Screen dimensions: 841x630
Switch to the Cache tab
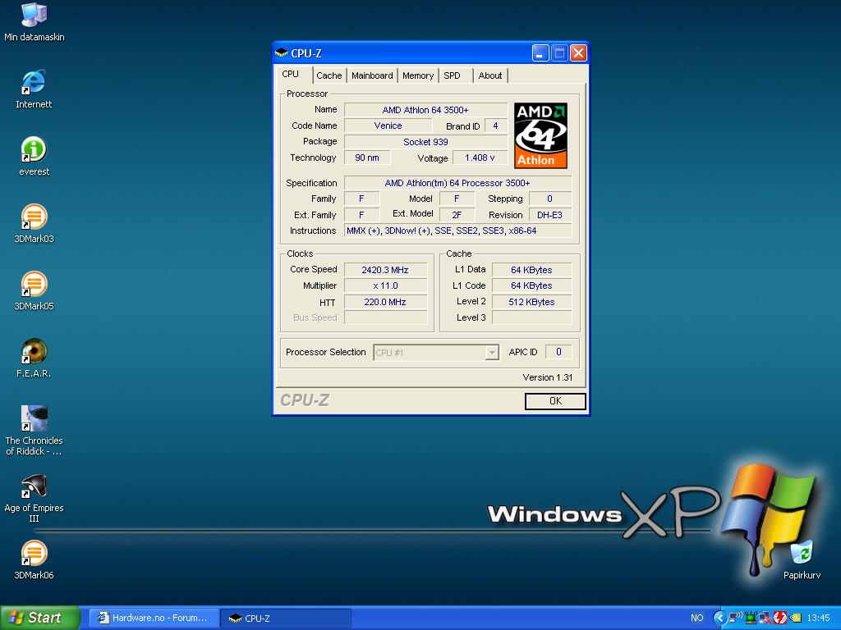point(329,75)
